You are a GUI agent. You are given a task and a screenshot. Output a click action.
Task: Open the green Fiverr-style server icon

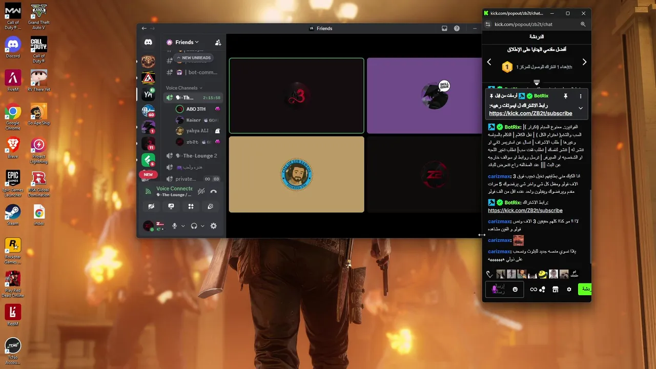click(148, 160)
